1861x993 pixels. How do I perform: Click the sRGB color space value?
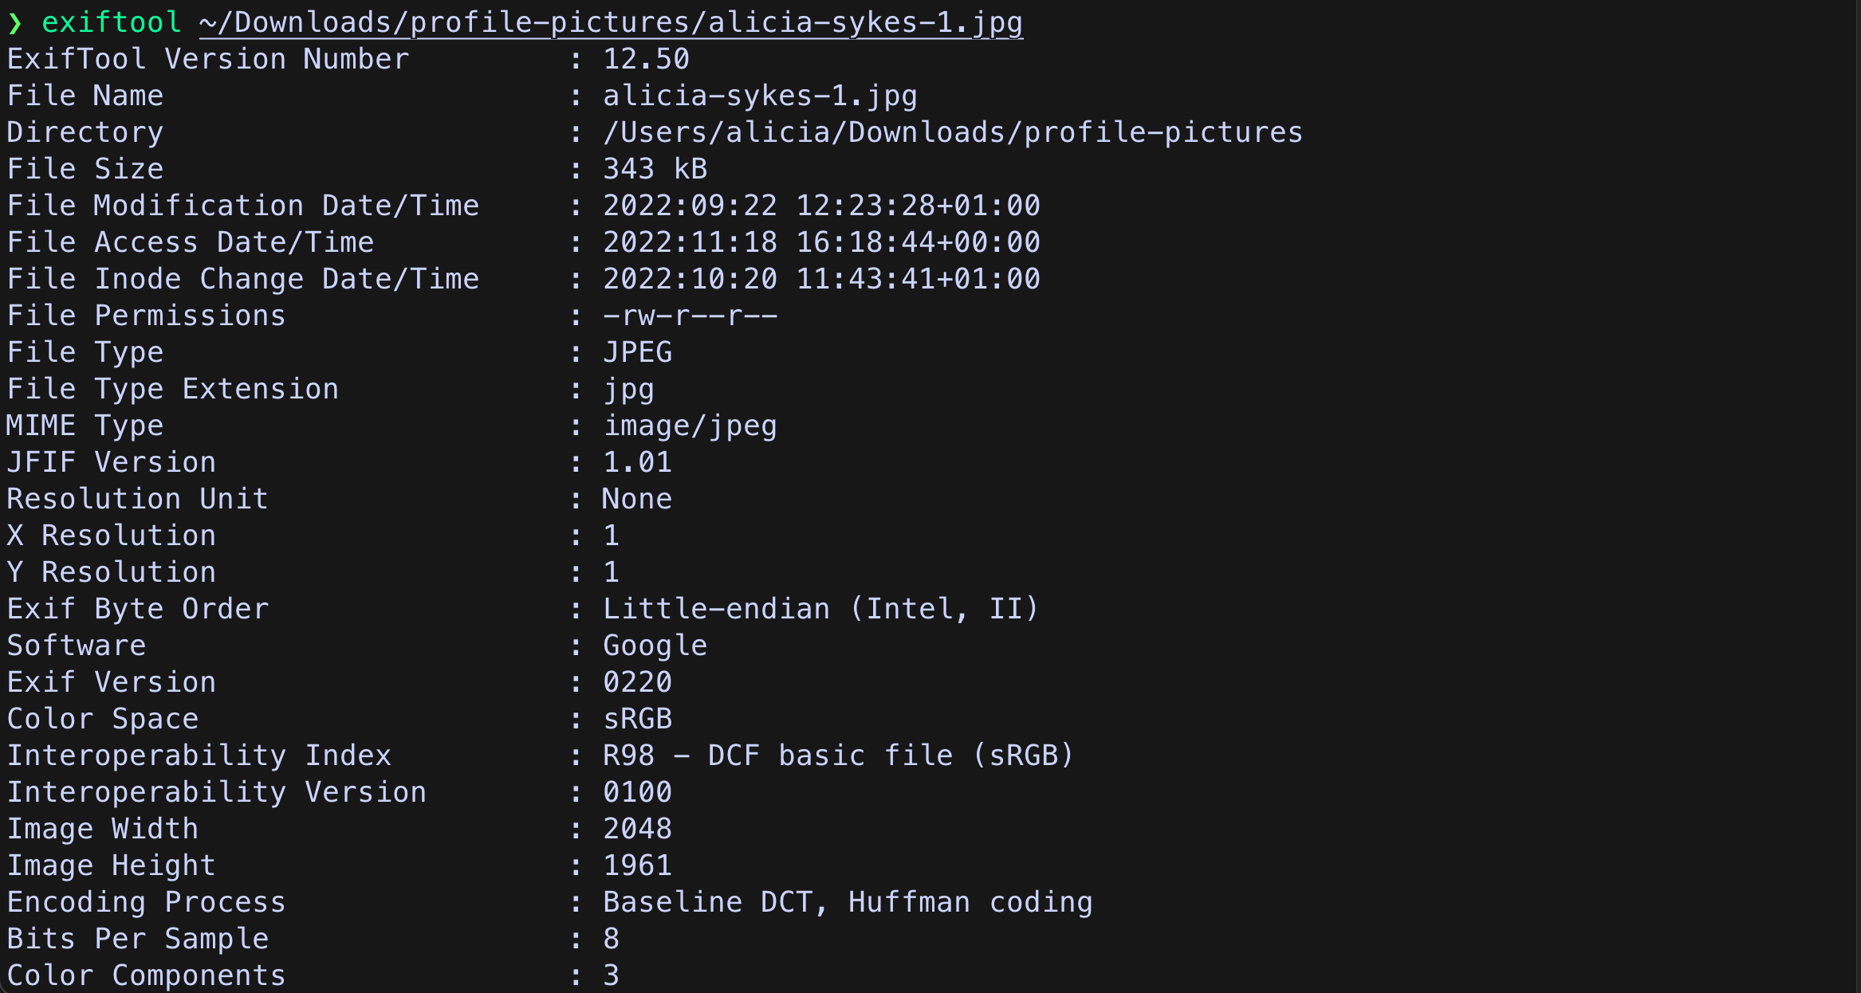click(x=637, y=719)
